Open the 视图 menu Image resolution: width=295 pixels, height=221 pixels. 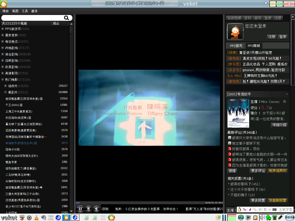[15, 11]
